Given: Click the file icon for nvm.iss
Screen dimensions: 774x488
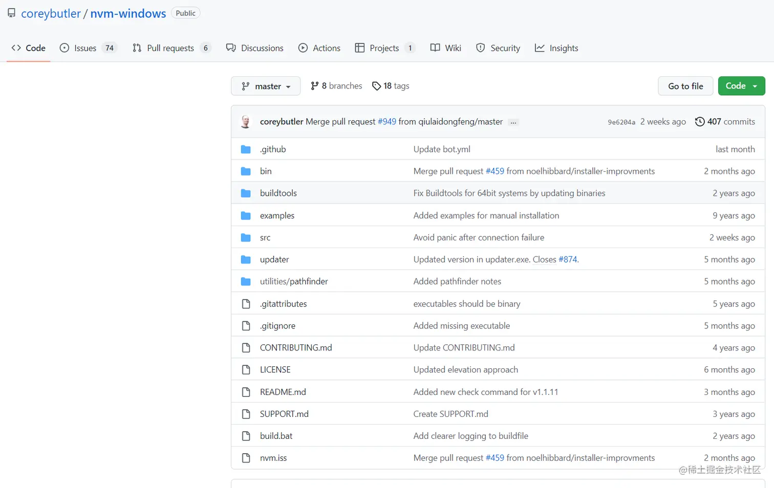Looking at the screenshot, I should click(246, 458).
